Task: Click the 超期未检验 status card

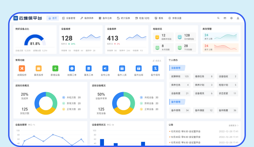Action: 163,37
